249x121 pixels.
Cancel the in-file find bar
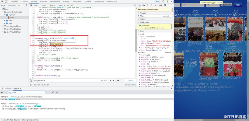pos(130,80)
